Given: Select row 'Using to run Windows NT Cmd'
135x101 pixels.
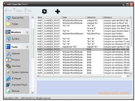Looking at the screenshot, I should point(83,44).
